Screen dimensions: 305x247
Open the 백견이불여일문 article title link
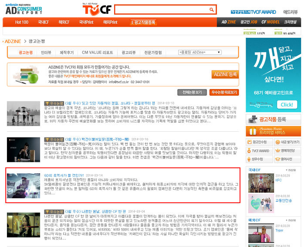pyautogui.click(x=97, y=139)
